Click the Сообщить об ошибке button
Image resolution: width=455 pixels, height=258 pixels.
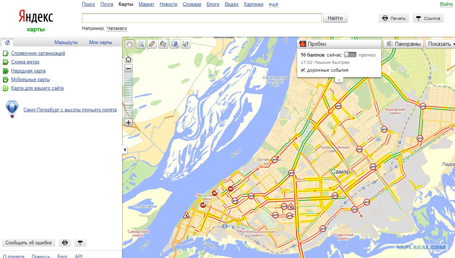[29, 243]
